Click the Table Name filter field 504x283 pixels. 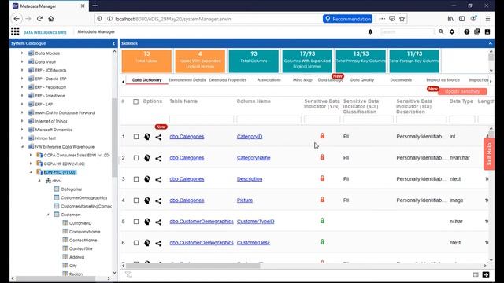click(x=202, y=119)
